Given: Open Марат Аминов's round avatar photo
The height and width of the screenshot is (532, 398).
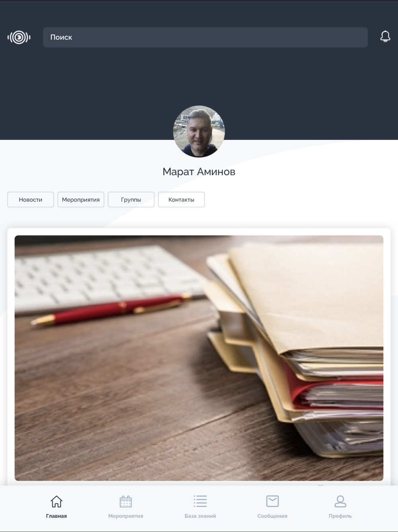Looking at the screenshot, I should pyautogui.click(x=199, y=132).
